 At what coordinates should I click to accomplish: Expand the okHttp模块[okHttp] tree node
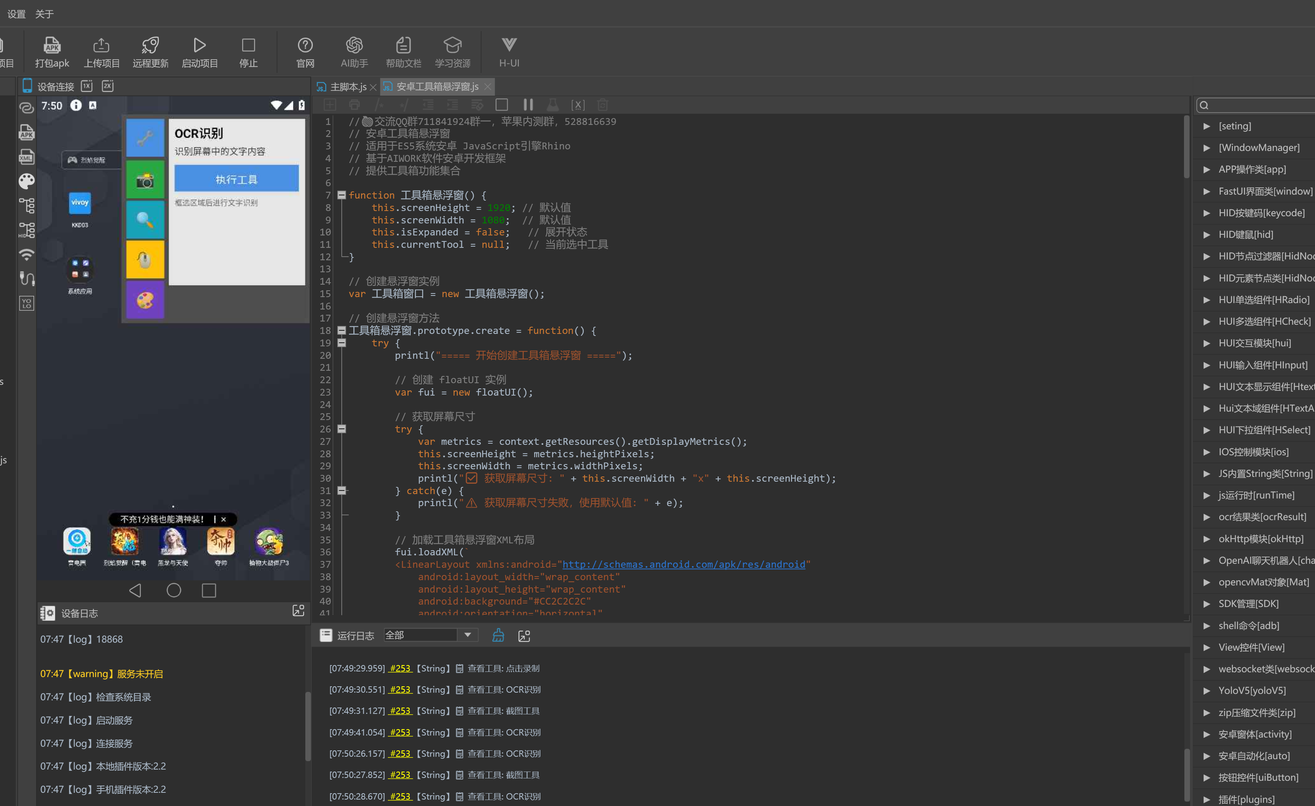pos(1207,539)
